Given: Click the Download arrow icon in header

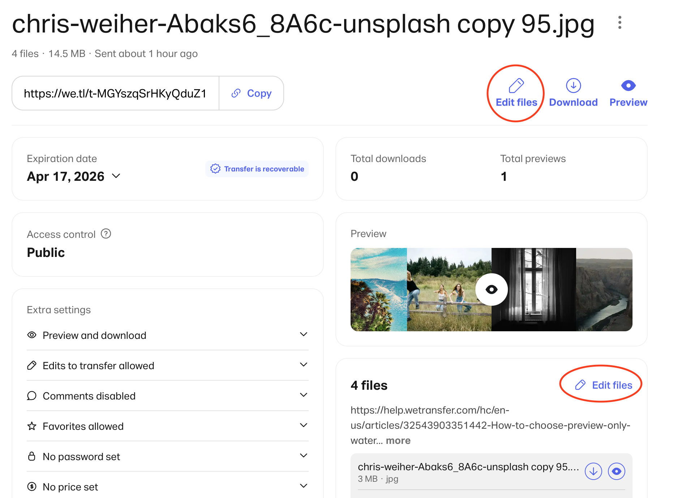Looking at the screenshot, I should tap(573, 86).
